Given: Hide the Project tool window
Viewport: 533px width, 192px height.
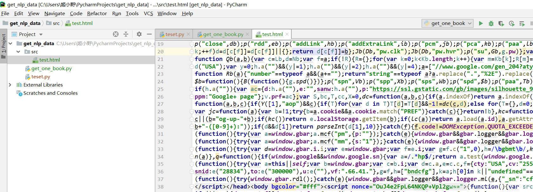Looking at the screenshot, I should click(x=149, y=34).
